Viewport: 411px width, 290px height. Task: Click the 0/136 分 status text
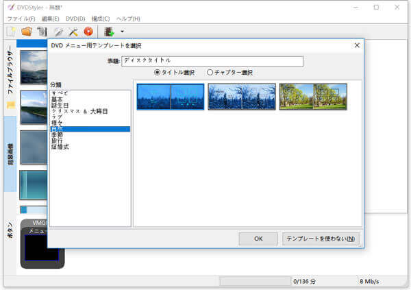304,282
